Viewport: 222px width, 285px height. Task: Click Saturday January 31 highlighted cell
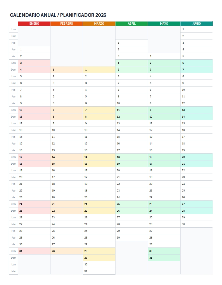tap(34, 251)
